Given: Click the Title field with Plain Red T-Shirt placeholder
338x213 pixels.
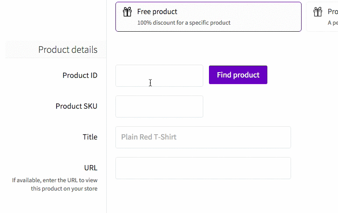Looking at the screenshot, I should [x=203, y=137].
